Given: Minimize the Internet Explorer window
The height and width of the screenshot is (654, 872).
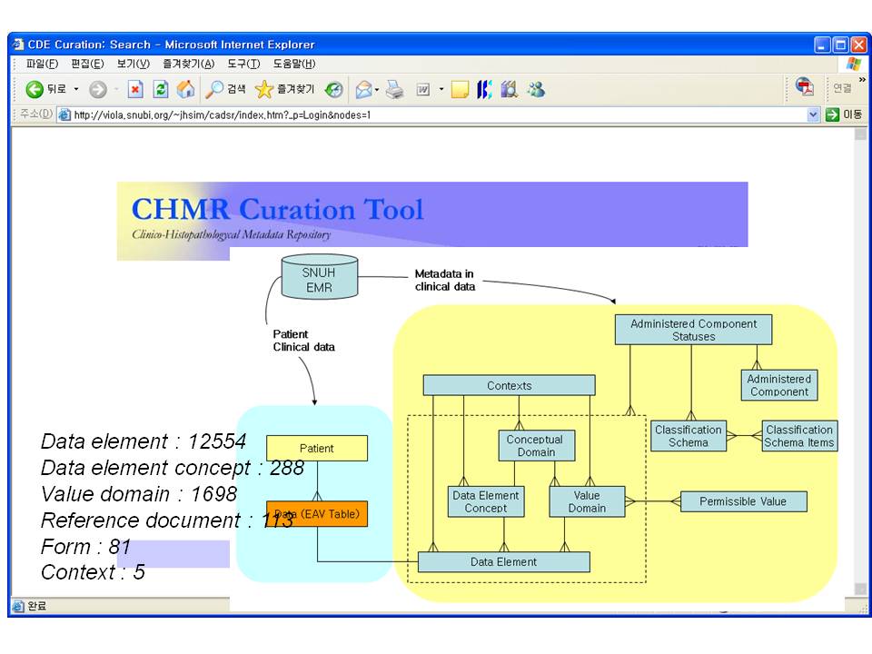Looking at the screenshot, I should click(x=823, y=45).
